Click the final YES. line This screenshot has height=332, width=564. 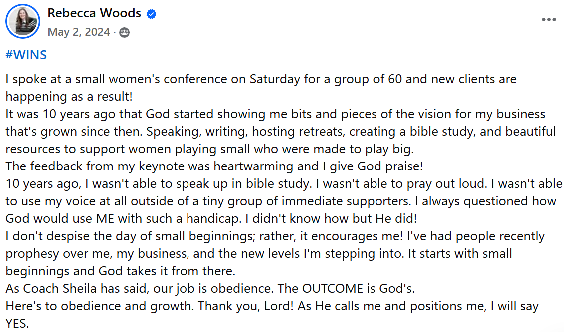click(17, 323)
